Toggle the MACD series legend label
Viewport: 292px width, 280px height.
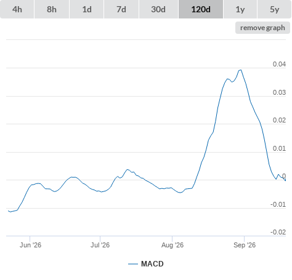click(152, 264)
